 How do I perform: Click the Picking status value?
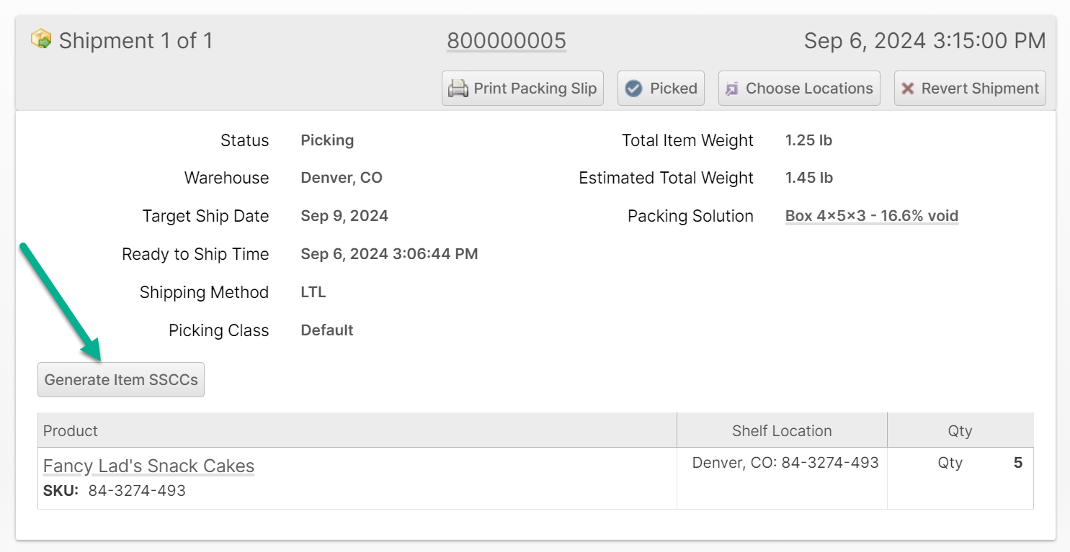327,140
